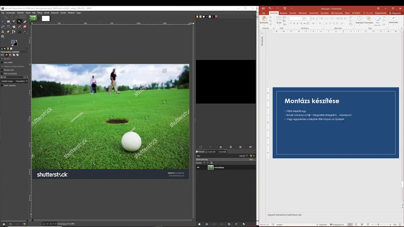Select the Eraser tool in GIMP toolbox

(x=25, y=27)
